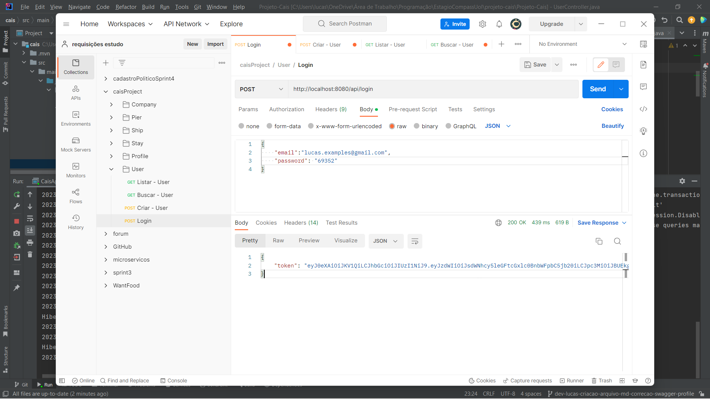Open the Runner from bottom bar
This screenshot has width=710, height=399.
[572, 381]
